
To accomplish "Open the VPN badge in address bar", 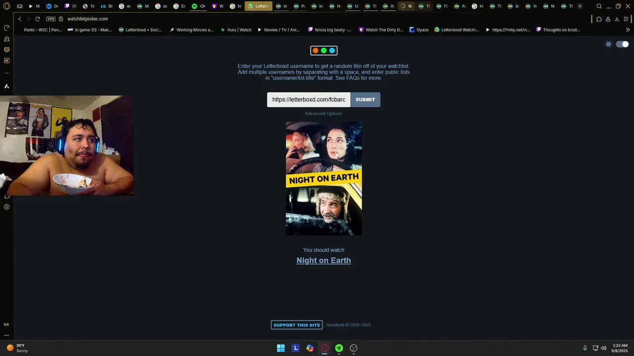I will point(51,19).
